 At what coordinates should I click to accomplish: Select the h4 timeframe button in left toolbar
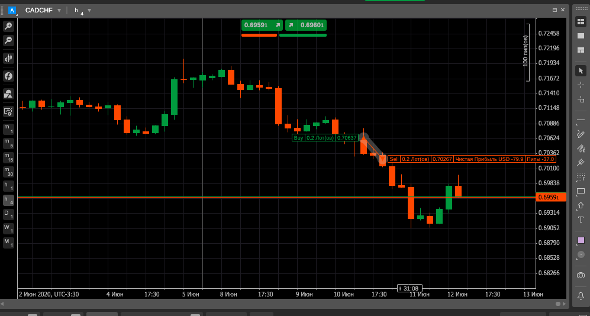(x=8, y=200)
